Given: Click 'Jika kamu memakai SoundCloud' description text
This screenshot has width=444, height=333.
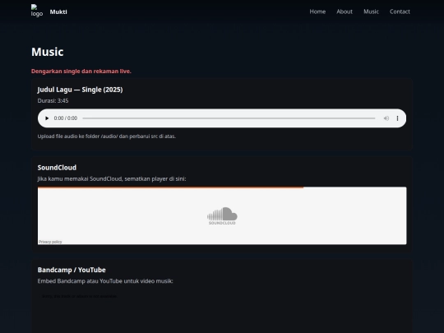Looking at the screenshot, I should 112,178.
